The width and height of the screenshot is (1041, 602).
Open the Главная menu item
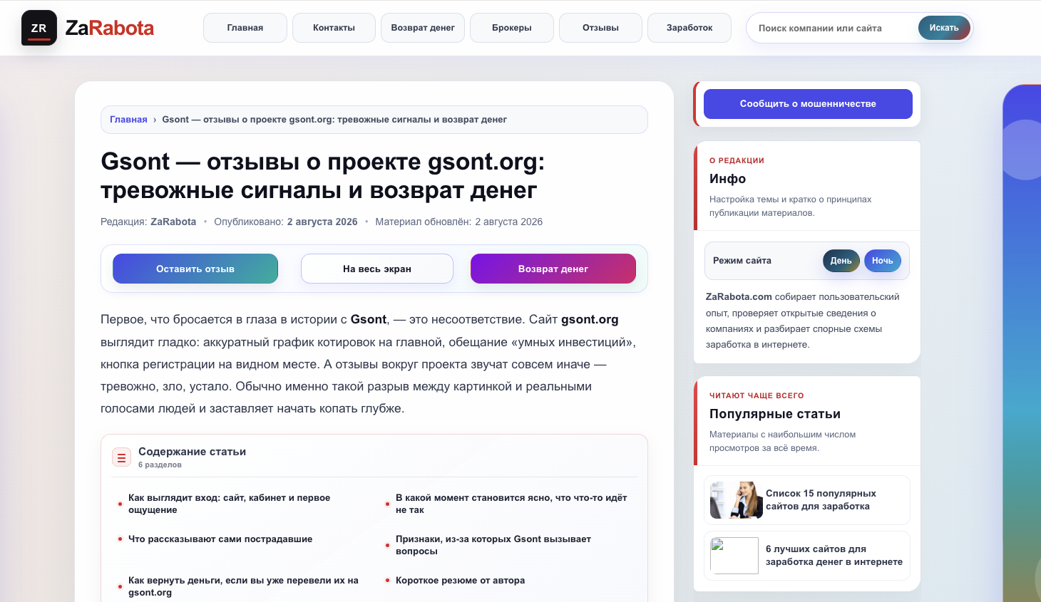pos(245,28)
